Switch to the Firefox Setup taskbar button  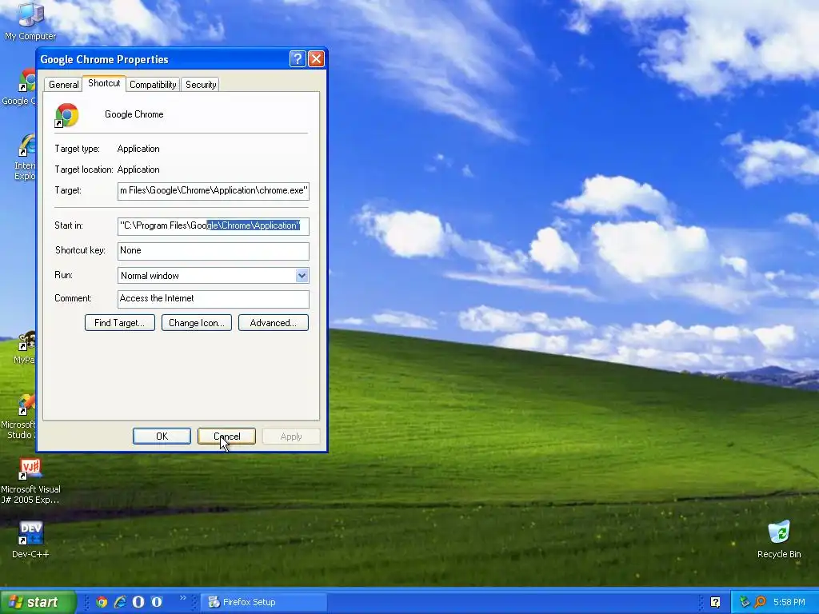coord(264,602)
